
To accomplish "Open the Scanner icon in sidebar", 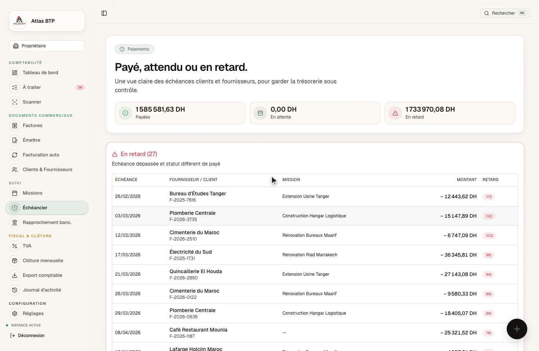I will [15, 102].
